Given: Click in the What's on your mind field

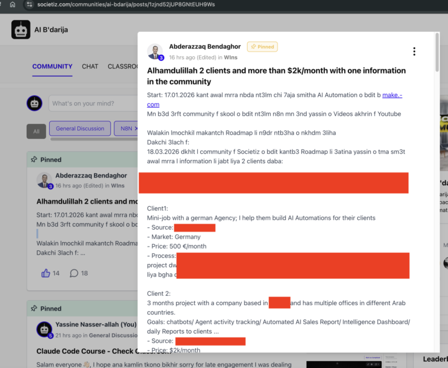Looking at the screenshot, I should coord(93,103).
